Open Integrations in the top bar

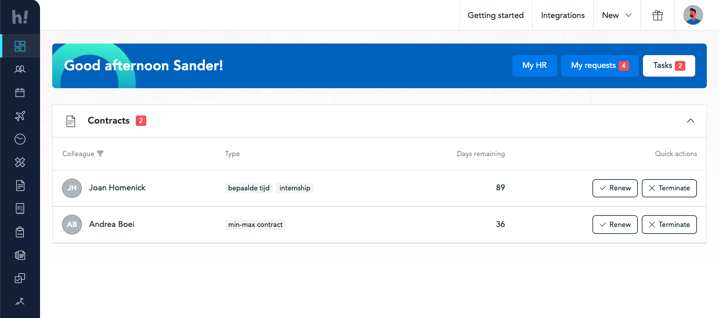click(562, 16)
